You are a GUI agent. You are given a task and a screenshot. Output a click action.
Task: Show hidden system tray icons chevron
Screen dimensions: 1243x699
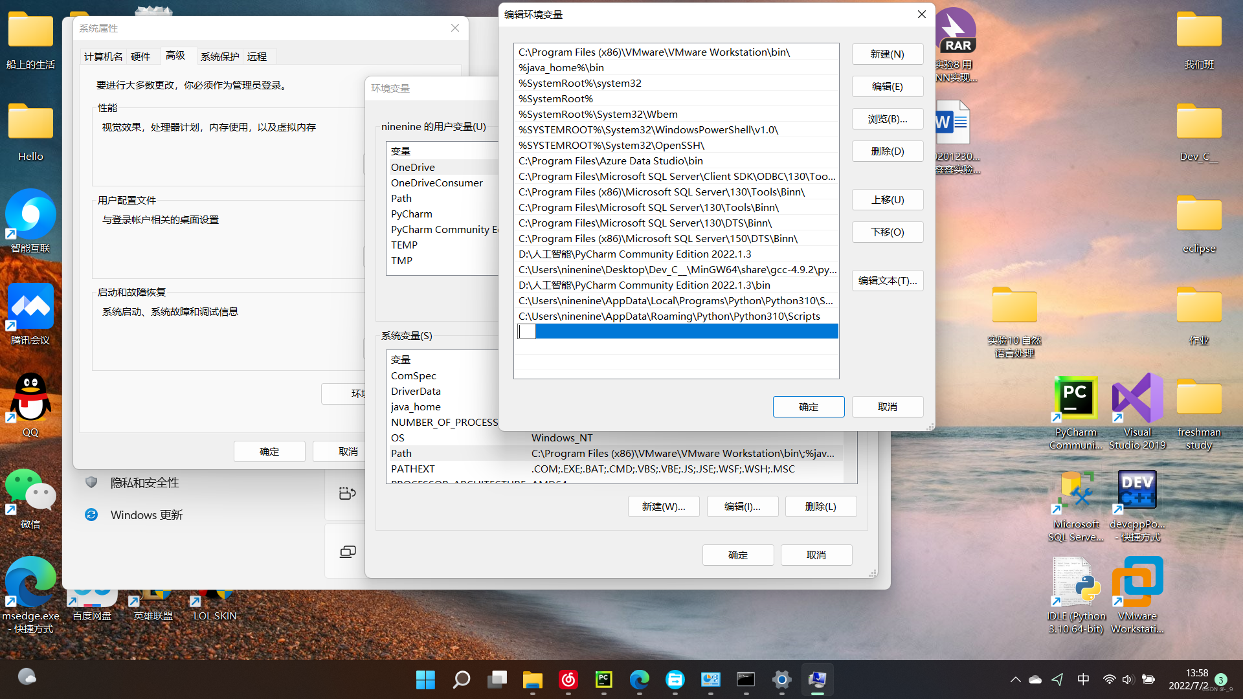pyautogui.click(x=1015, y=680)
